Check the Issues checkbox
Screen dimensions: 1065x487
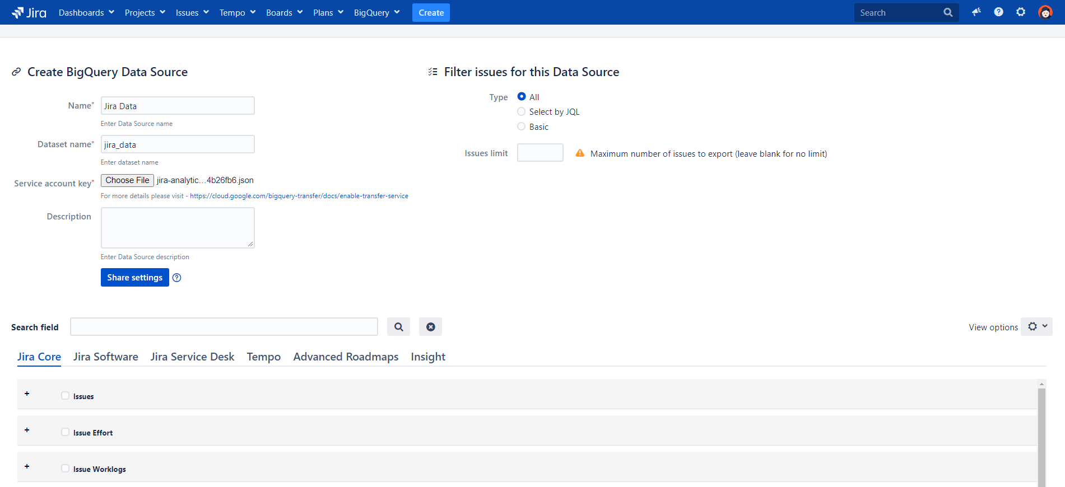tap(66, 396)
